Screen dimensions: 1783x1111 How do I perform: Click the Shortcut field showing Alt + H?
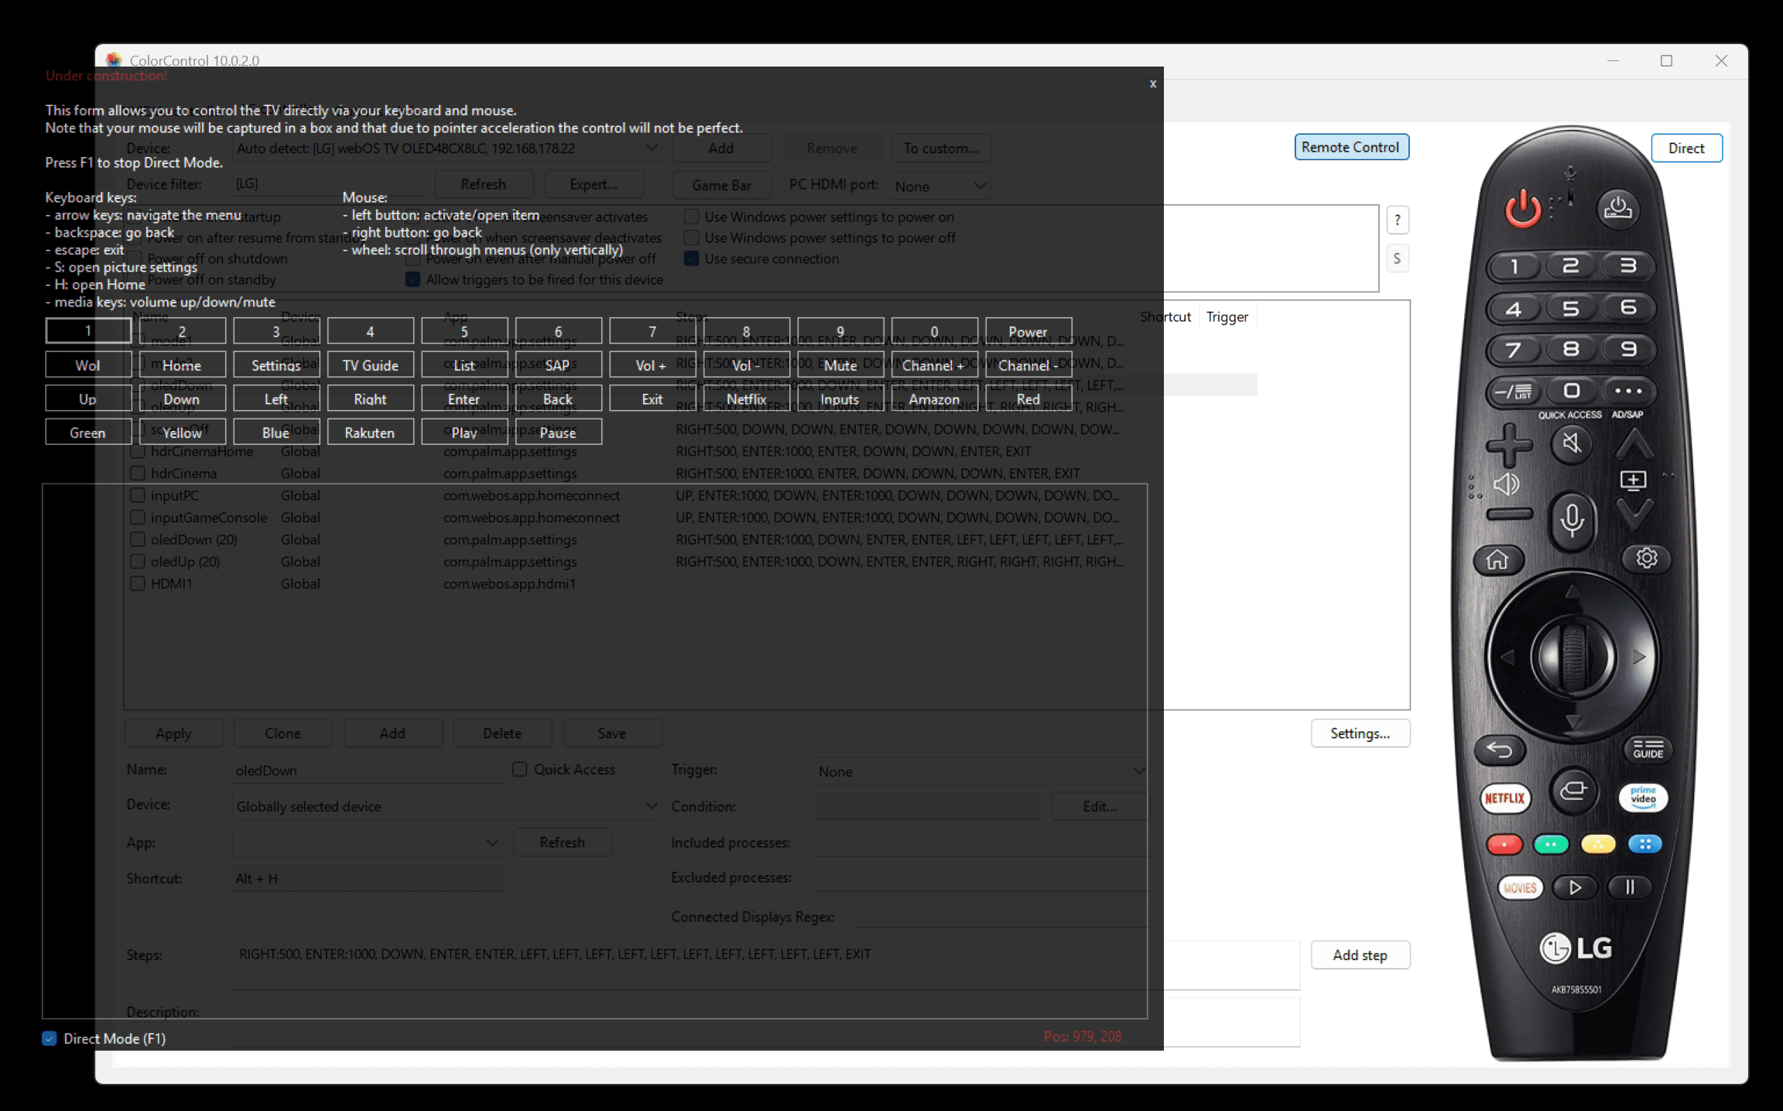pos(367,879)
